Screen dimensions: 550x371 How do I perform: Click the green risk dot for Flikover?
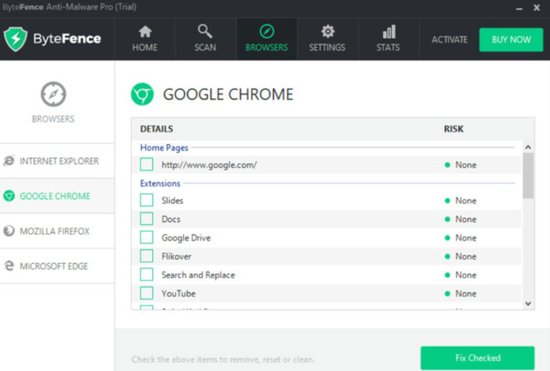pyautogui.click(x=447, y=256)
